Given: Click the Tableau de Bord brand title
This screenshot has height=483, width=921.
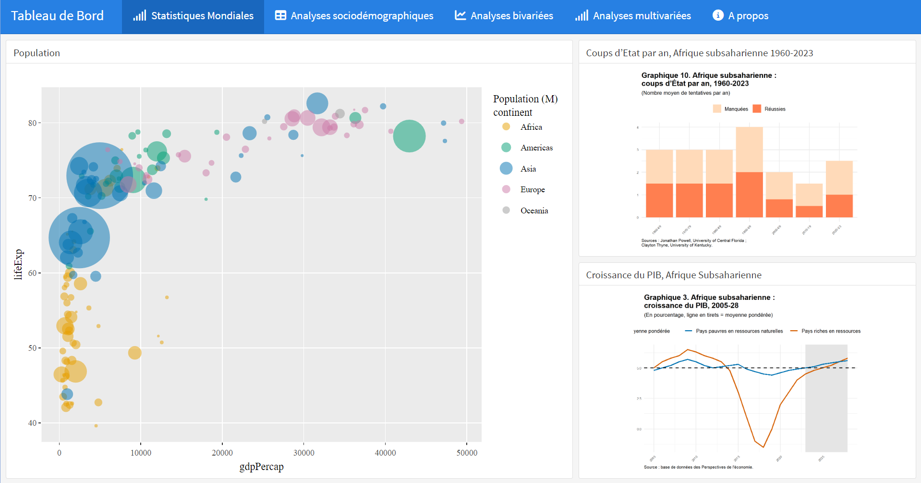Looking at the screenshot, I should [x=57, y=16].
